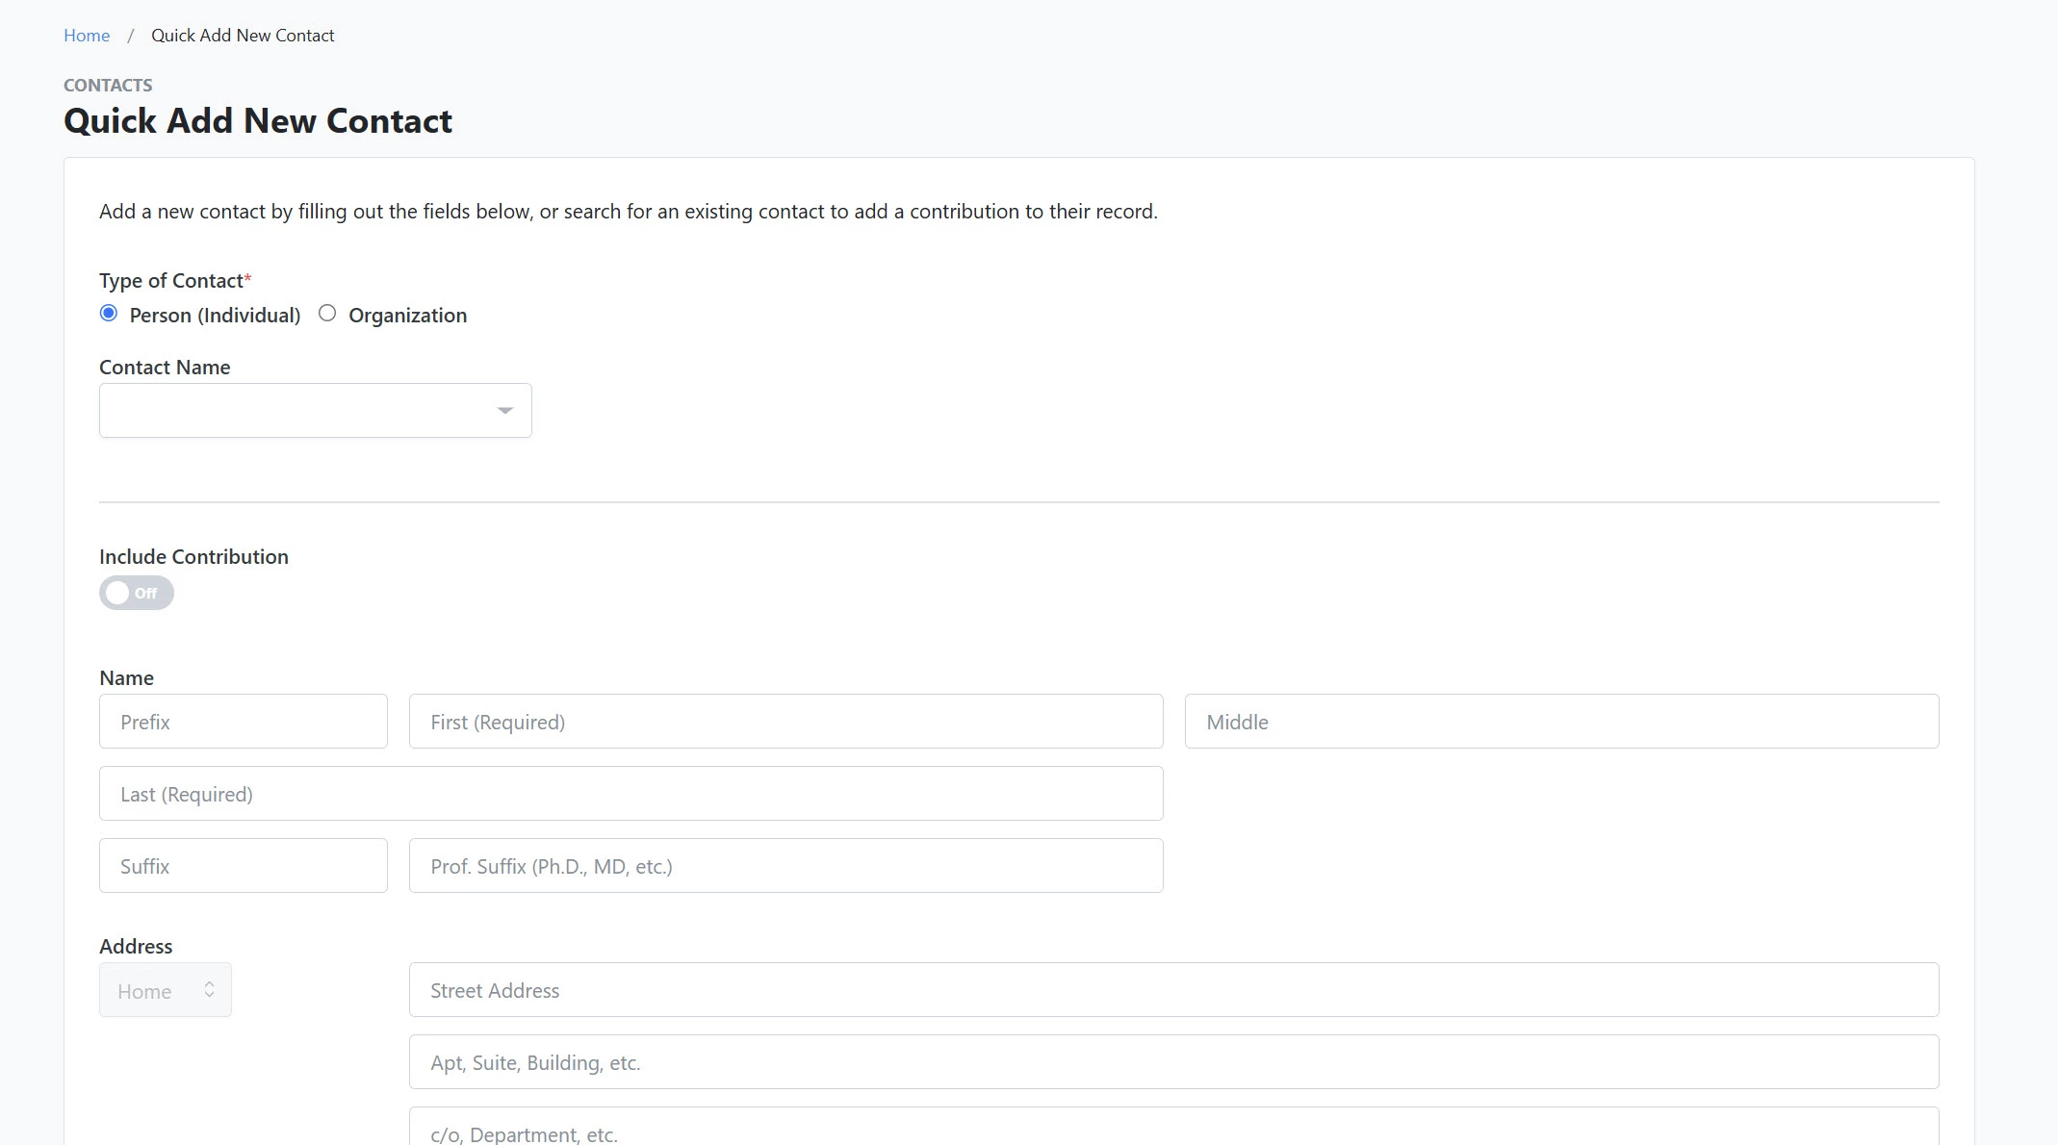
Task: Click the up-down arrows on Home selector
Action: (209, 990)
